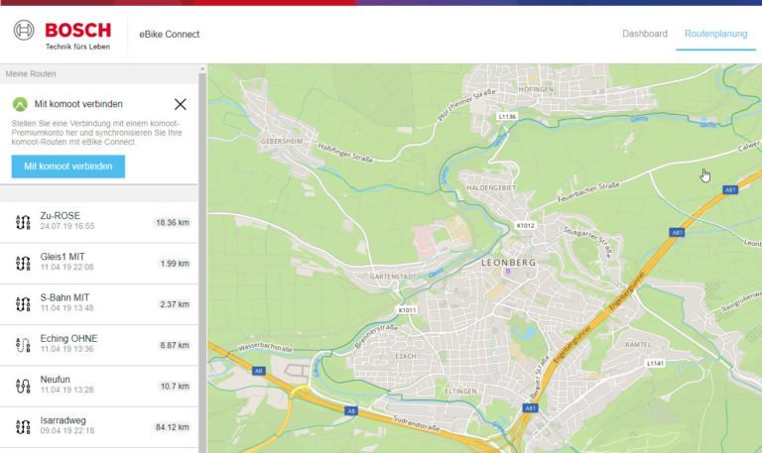
Task: Click the 24.07.19 16:55 date under Zu-ROSE
Action: [x=67, y=226]
